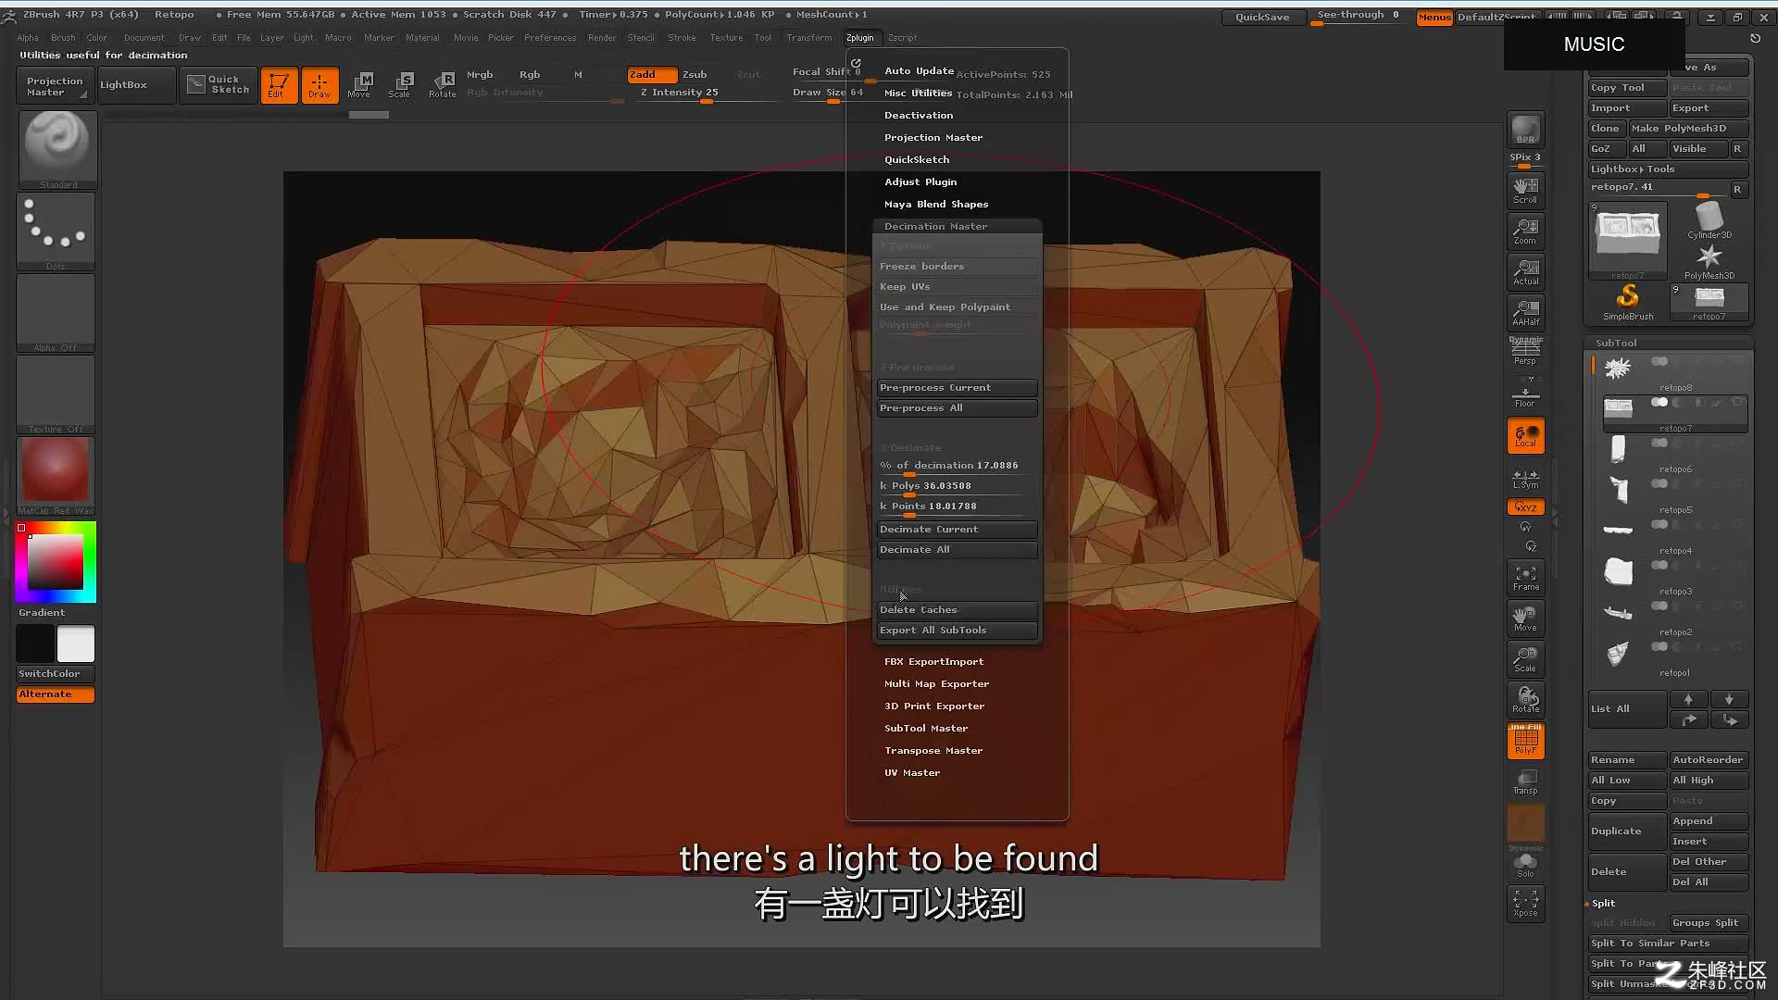Open the Stroke menu

coord(682,38)
